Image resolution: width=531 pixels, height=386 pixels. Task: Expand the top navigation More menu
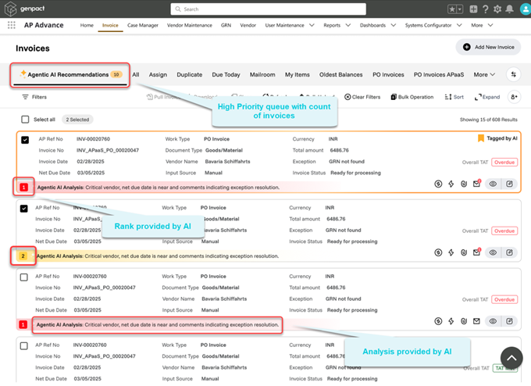(482, 26)
